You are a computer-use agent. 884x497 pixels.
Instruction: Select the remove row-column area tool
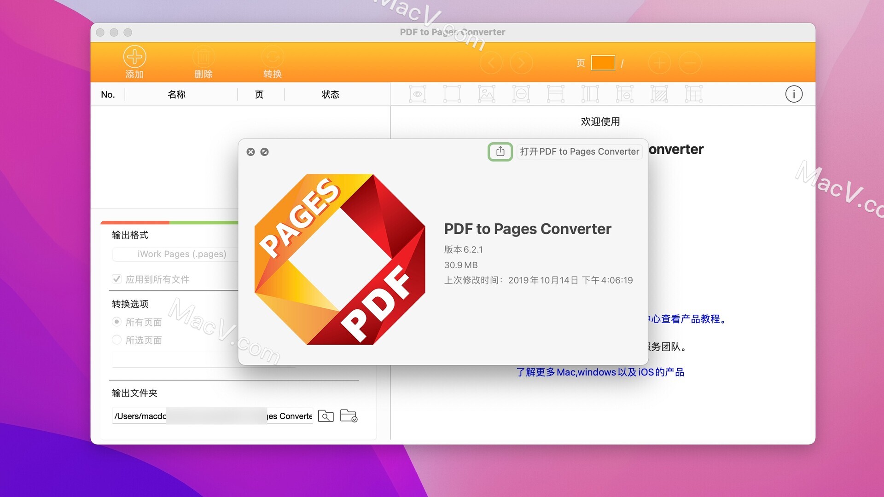625,94
